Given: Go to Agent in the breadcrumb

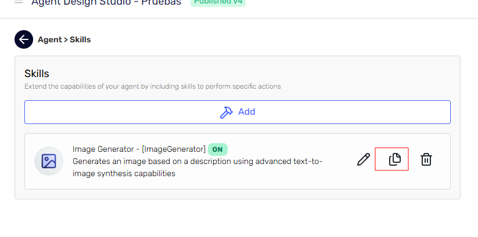Looking at the screenshot, I should pyautogui.click(x=50, y=40).
